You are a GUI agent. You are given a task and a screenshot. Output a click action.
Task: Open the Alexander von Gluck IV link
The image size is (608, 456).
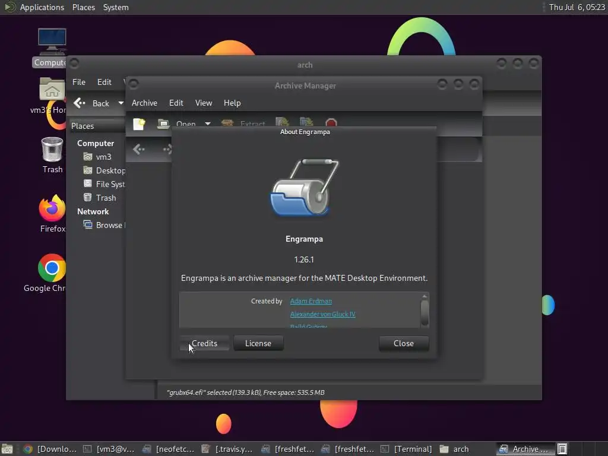coord(322,314)
